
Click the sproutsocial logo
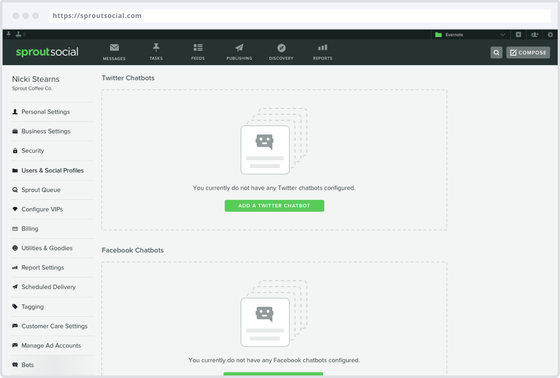point(47,52)
